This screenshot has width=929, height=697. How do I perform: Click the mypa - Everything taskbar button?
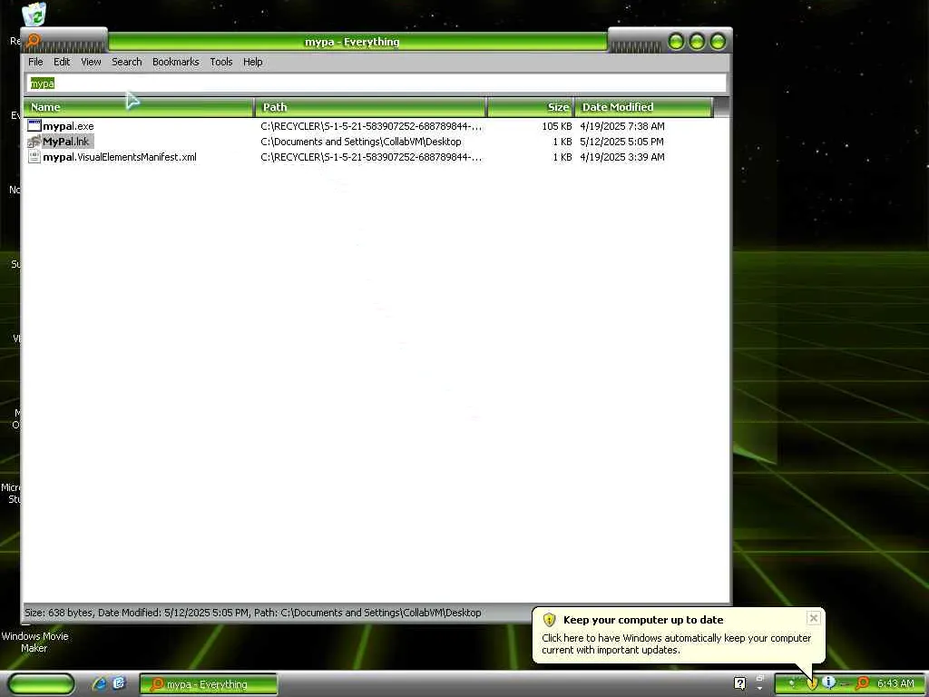click(x=209, y=684)
